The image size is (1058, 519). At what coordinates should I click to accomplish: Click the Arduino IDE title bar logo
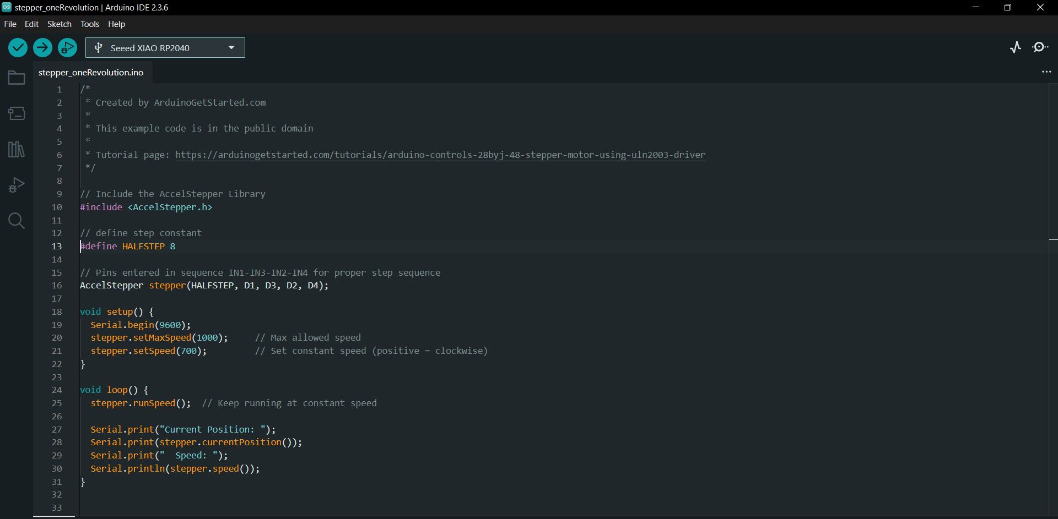point(7,7)
